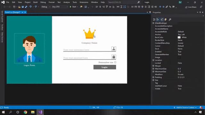Open the Debug configuration dropdown
205x115 pixels.
click(45, 7)
